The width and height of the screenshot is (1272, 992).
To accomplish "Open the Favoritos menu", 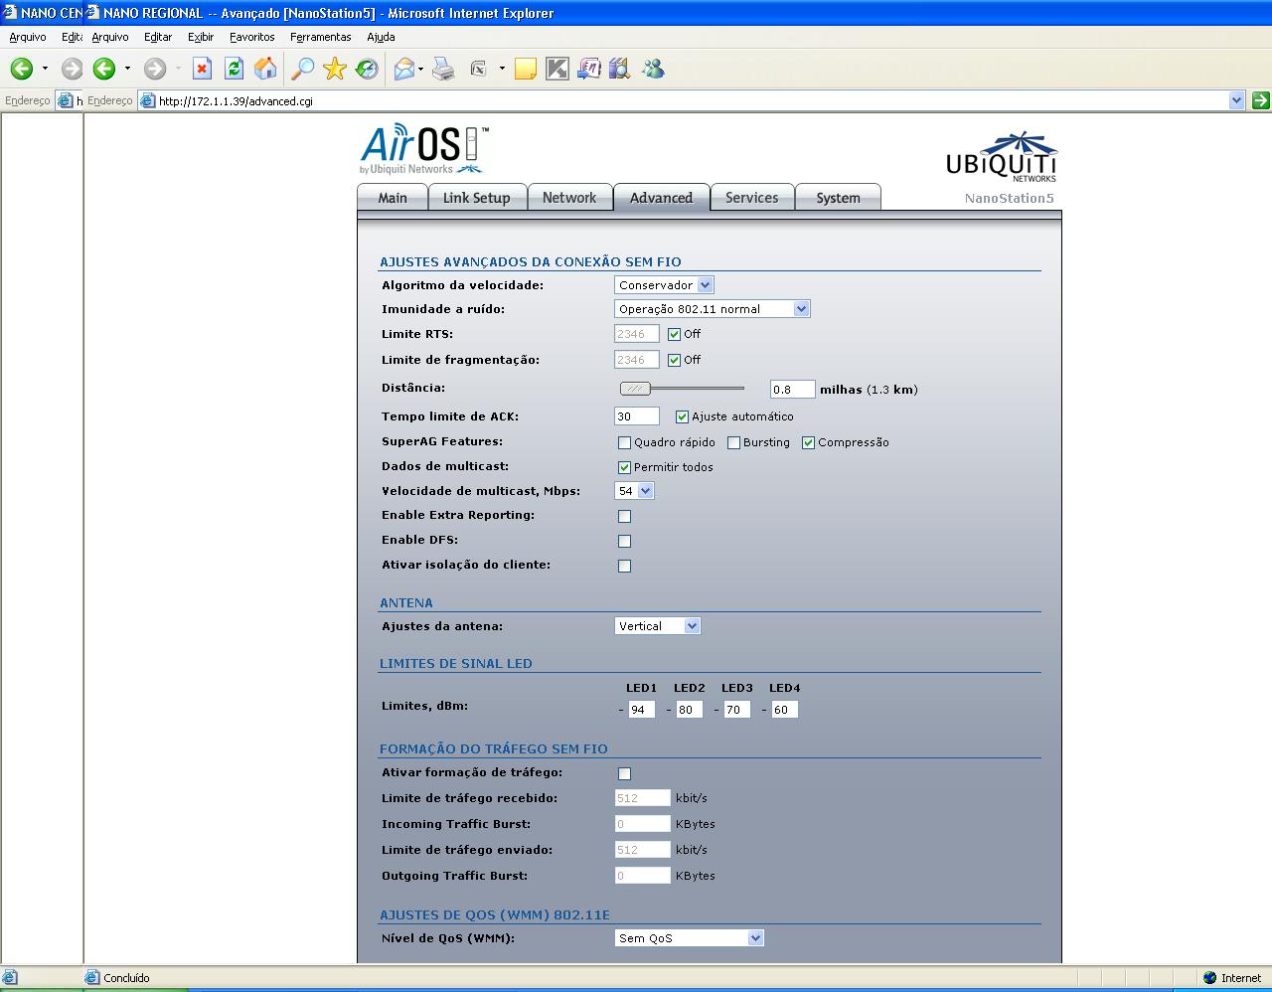I will [x=252, y=37].
